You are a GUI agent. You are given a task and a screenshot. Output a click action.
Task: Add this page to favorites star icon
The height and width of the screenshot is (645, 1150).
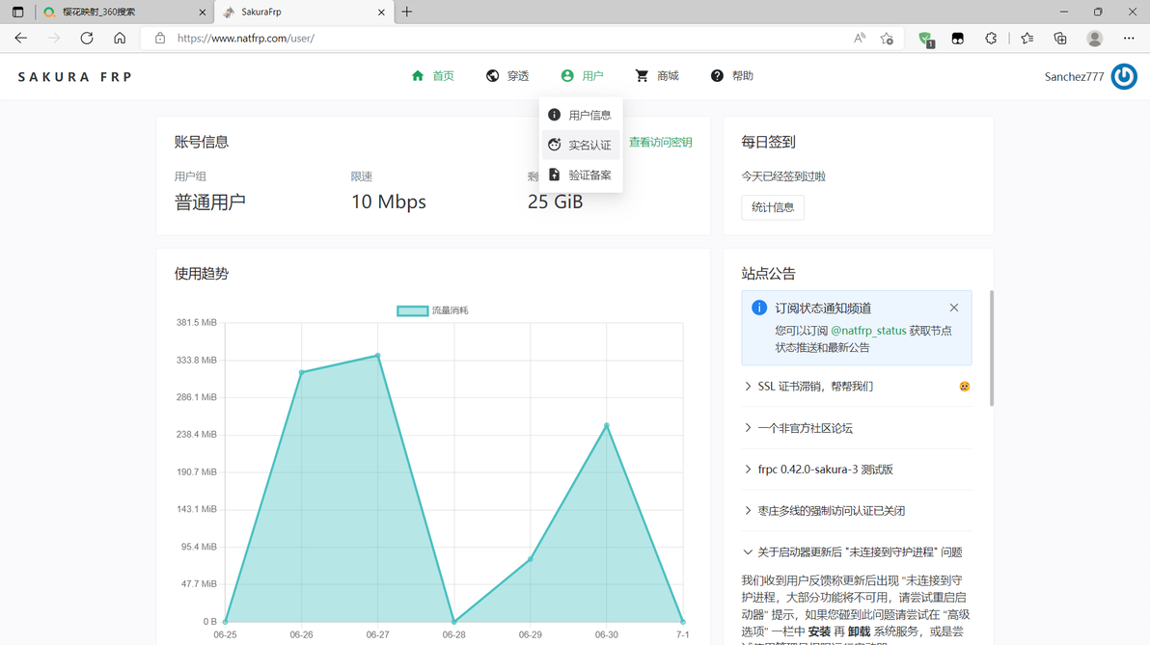coord(887,39)
